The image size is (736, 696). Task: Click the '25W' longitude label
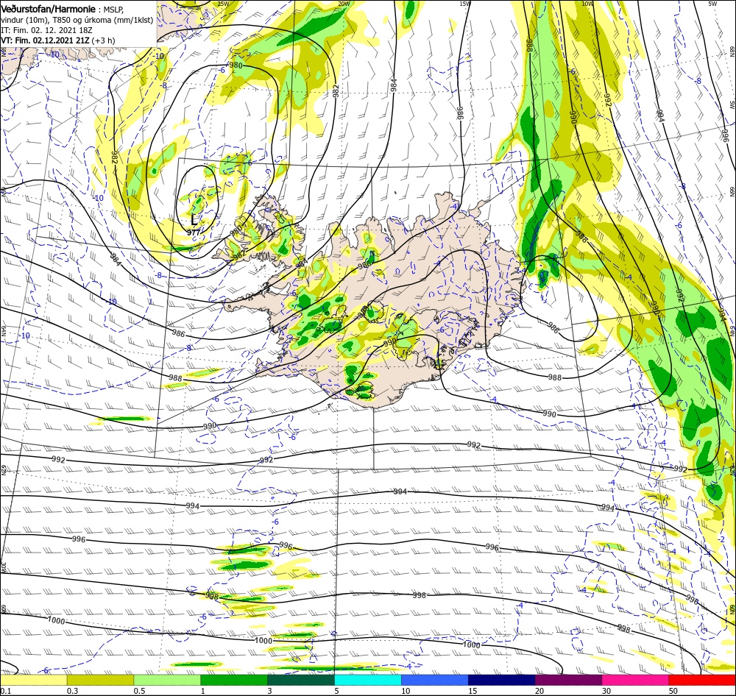pyautogui.click(x=223, y=4)
